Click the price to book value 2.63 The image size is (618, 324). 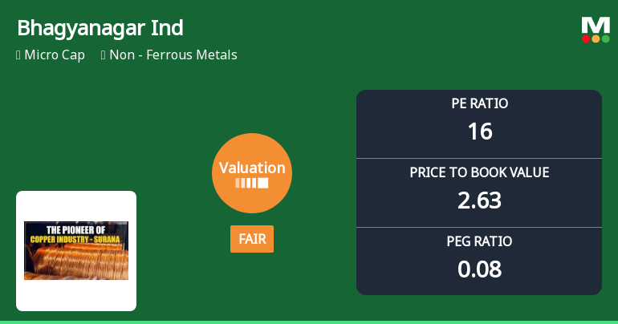point(479,200)
